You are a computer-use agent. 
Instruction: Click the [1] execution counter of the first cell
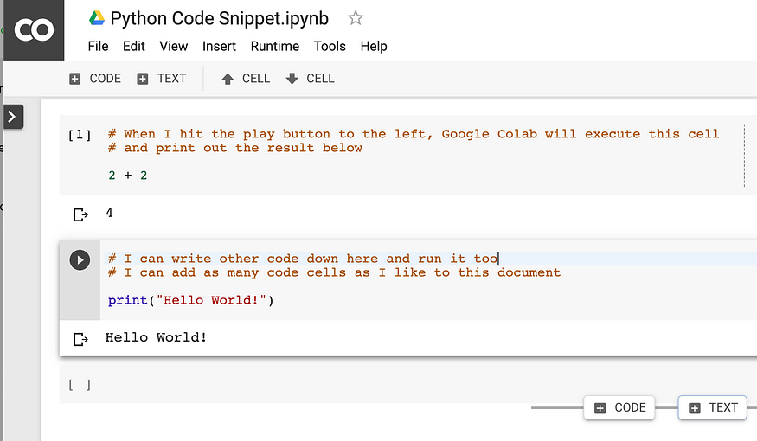pyautogui.click(x=80, y=135)
